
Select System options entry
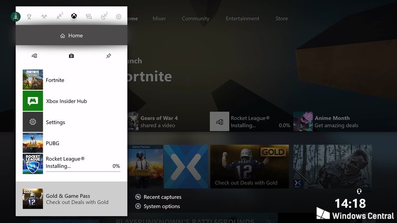158,206
